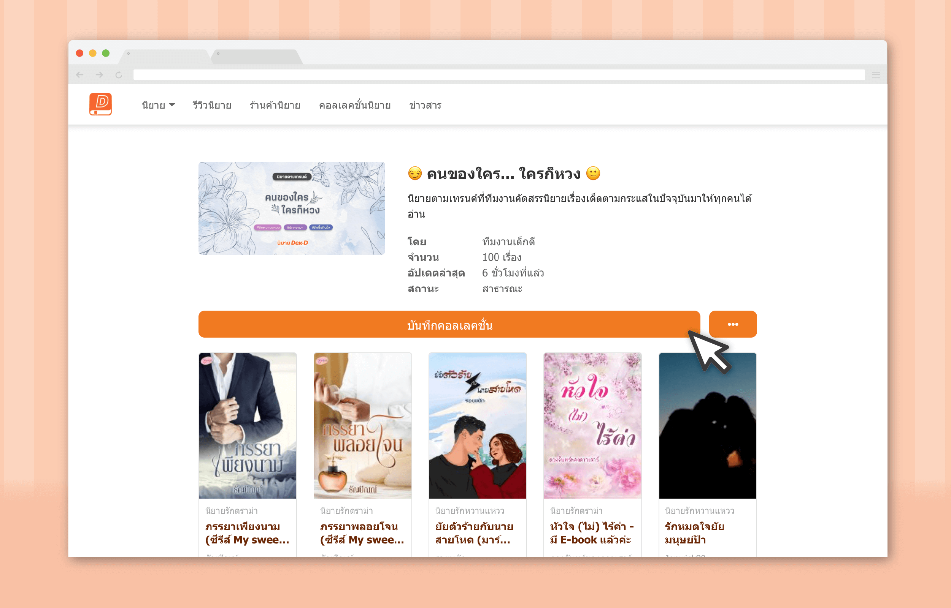Click the browser forward arrow

[x=99, y=74]
